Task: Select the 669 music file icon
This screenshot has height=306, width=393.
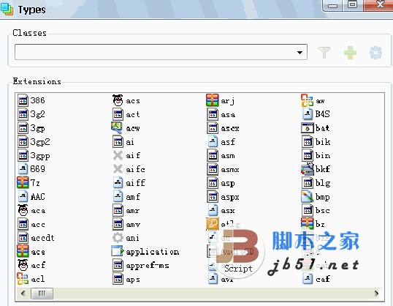Action: click(x=23, y=169)
